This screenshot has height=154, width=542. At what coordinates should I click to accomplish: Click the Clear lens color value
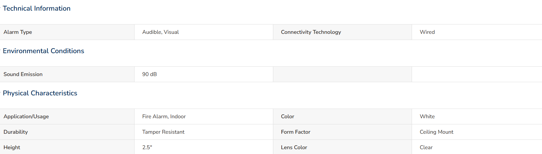pyautogui.click(x=426, y=148)
